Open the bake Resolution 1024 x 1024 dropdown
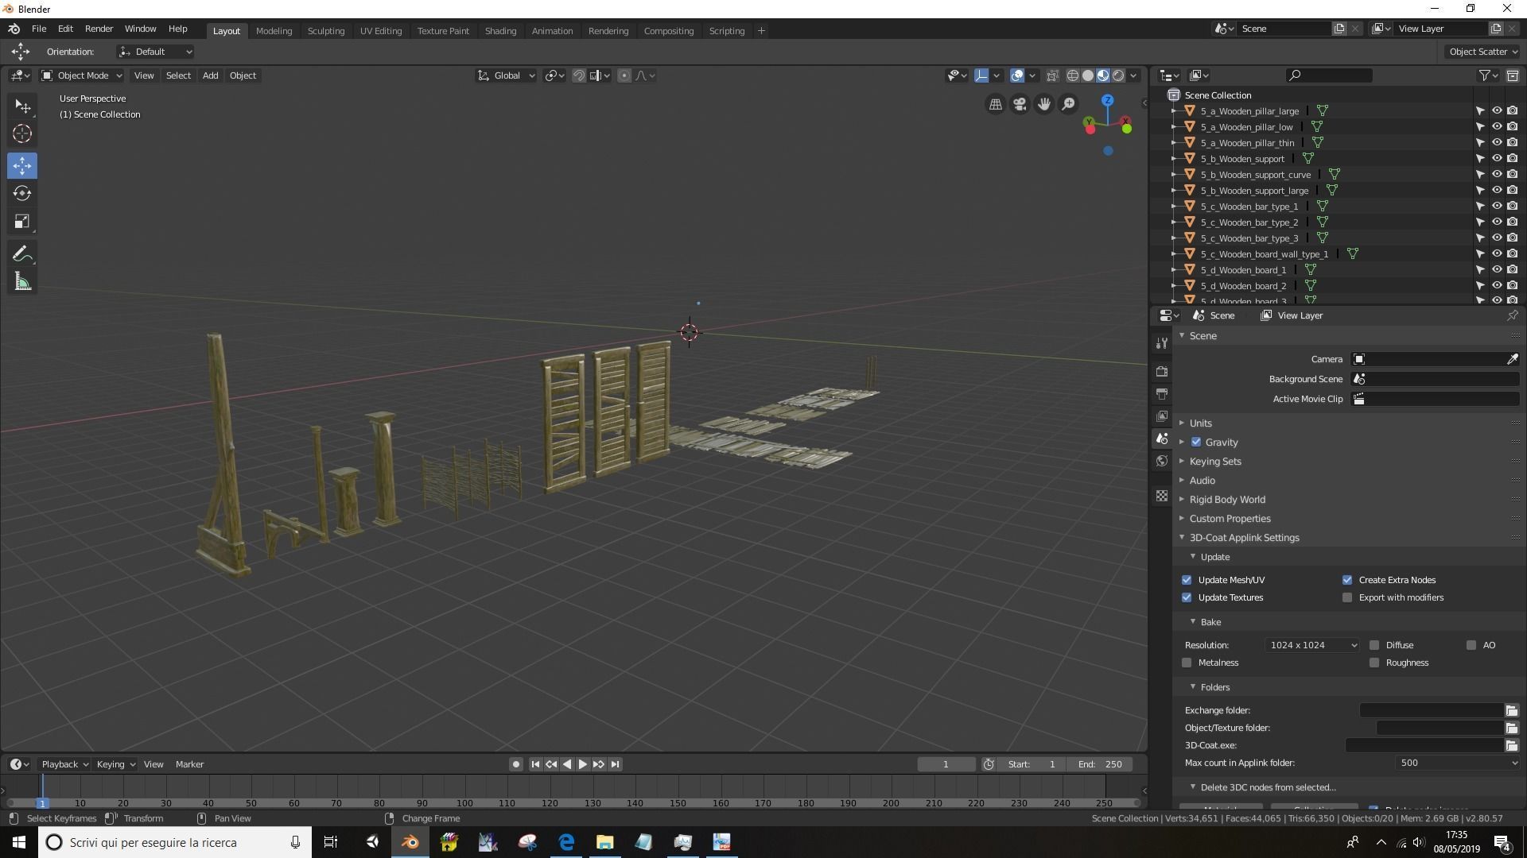Screen dimensions: 1527x858 (1312, 645)
